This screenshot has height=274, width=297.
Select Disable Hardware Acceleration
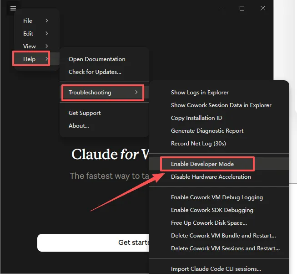219,176
